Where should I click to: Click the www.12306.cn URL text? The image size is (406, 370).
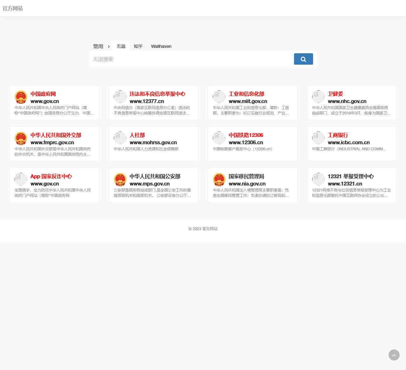[246, 142]
